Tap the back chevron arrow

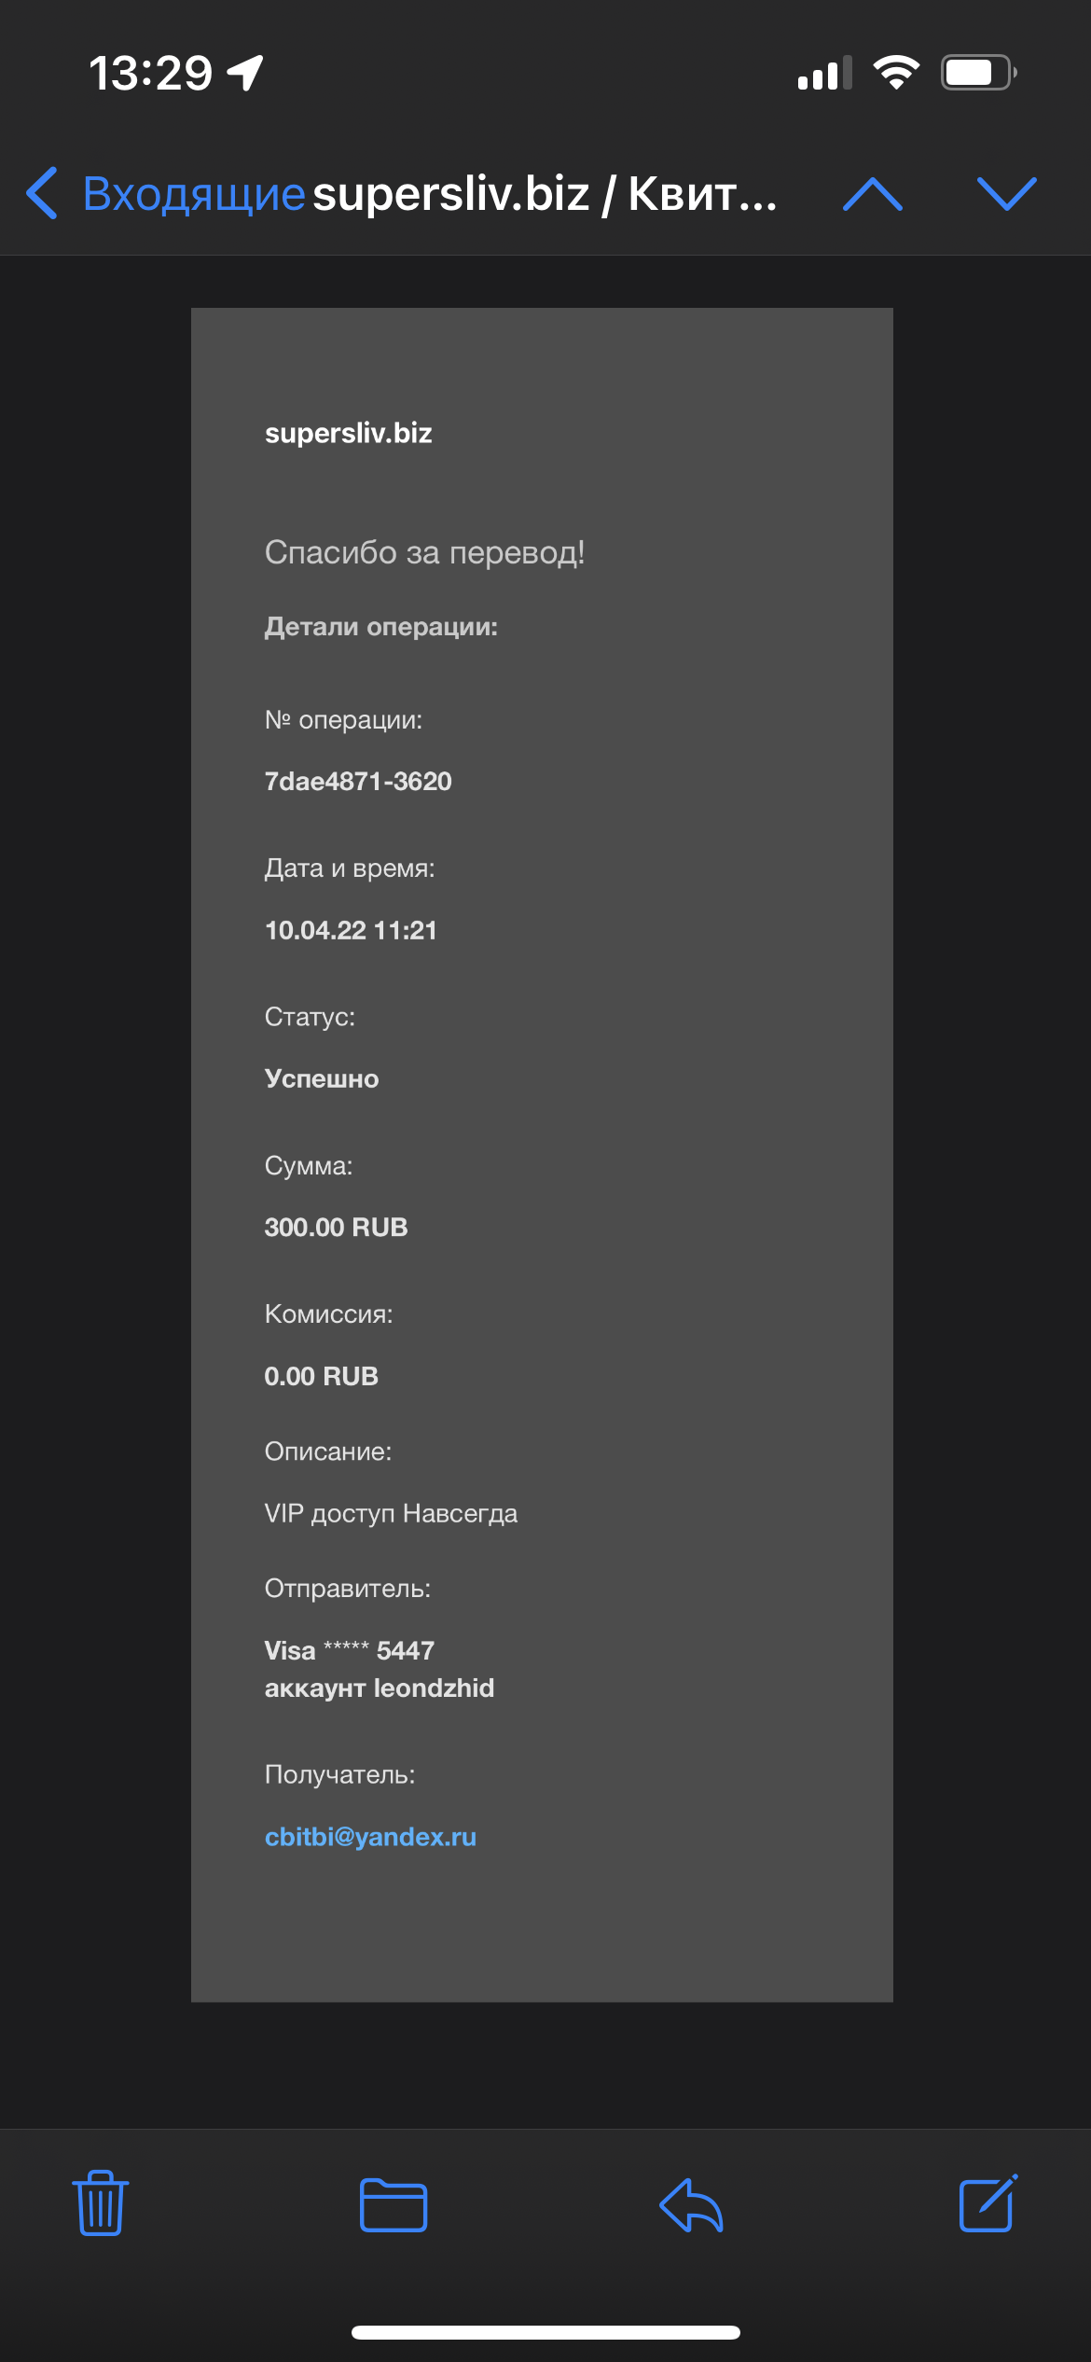42,193
